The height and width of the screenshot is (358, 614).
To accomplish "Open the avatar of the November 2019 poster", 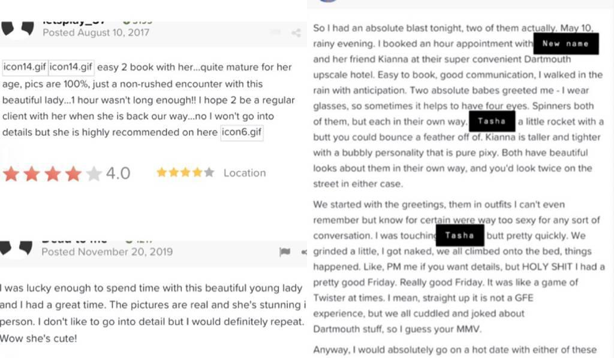I will [17, 247].
